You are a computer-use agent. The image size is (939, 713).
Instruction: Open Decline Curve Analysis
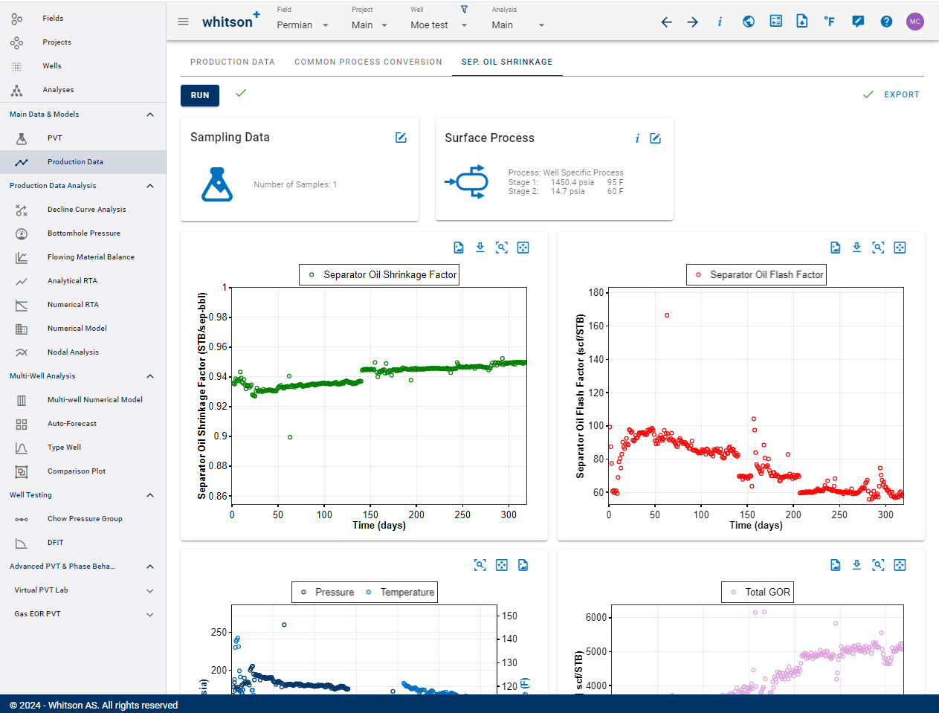click(83, 210)
